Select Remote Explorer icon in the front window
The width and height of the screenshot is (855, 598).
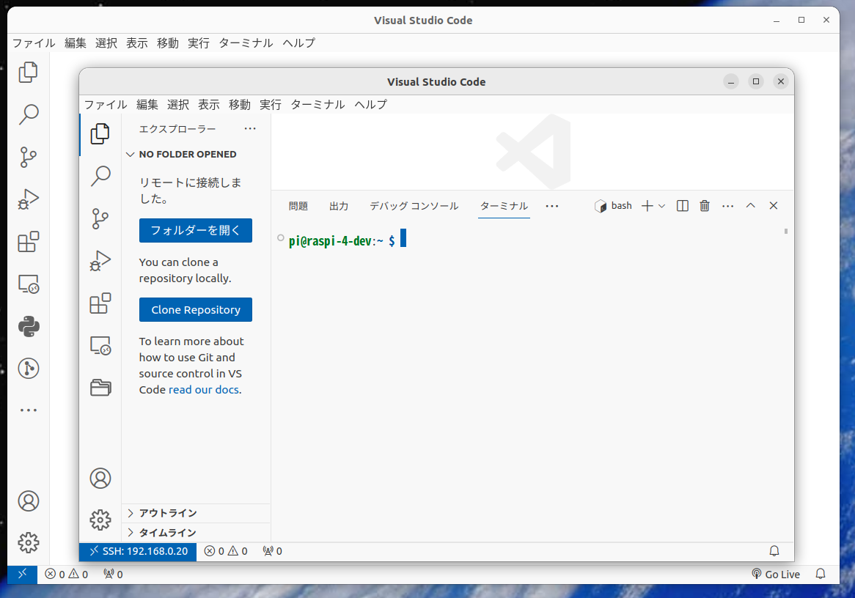pos(100,346)
